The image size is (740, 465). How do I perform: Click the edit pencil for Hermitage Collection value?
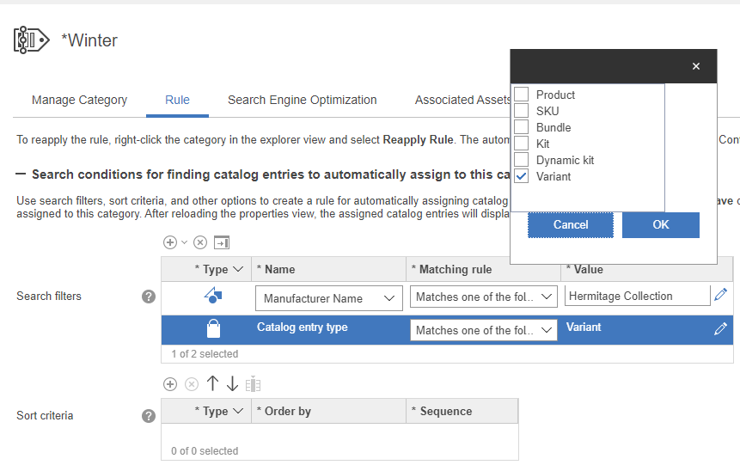(x=720, y=295)
